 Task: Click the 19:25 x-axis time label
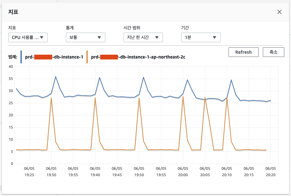(x=29, y=175)
